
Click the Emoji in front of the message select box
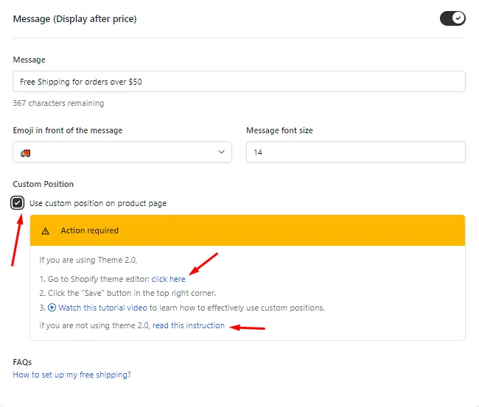(x=122, y=152)
